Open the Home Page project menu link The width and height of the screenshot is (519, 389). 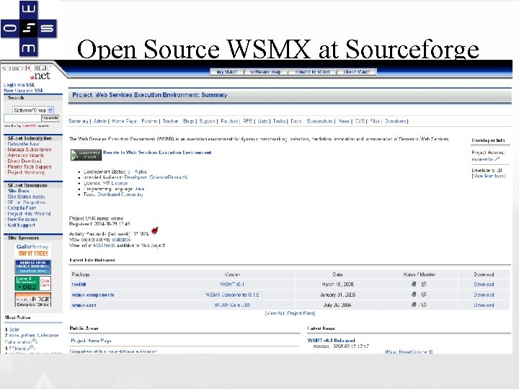click(x=124, y=121)
